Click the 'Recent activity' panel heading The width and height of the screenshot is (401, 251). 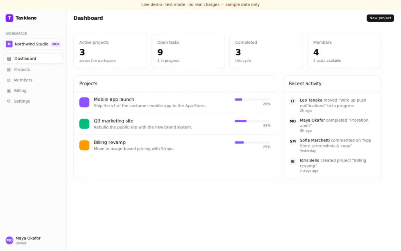pos(305,84)
